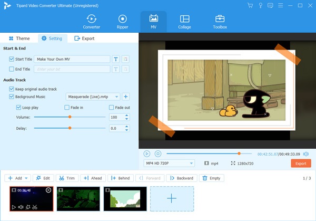Click the Edit button
The width and height of the screenshot is (316, 221).
[43, 178]
